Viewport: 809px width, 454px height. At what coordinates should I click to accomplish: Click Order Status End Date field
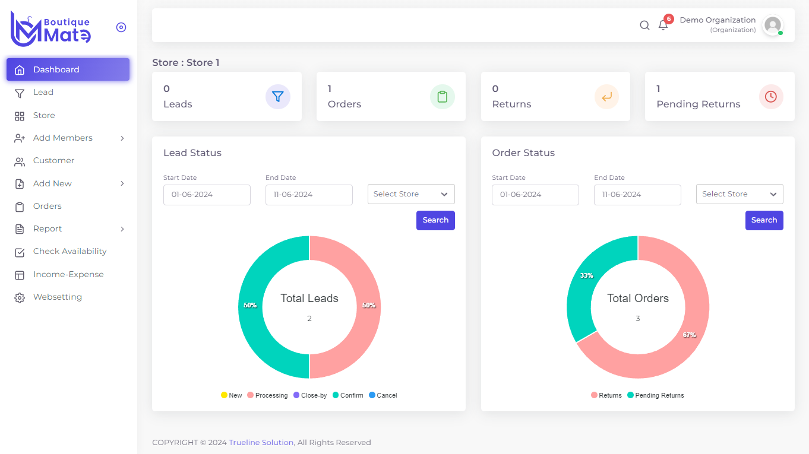coord(637,195)
